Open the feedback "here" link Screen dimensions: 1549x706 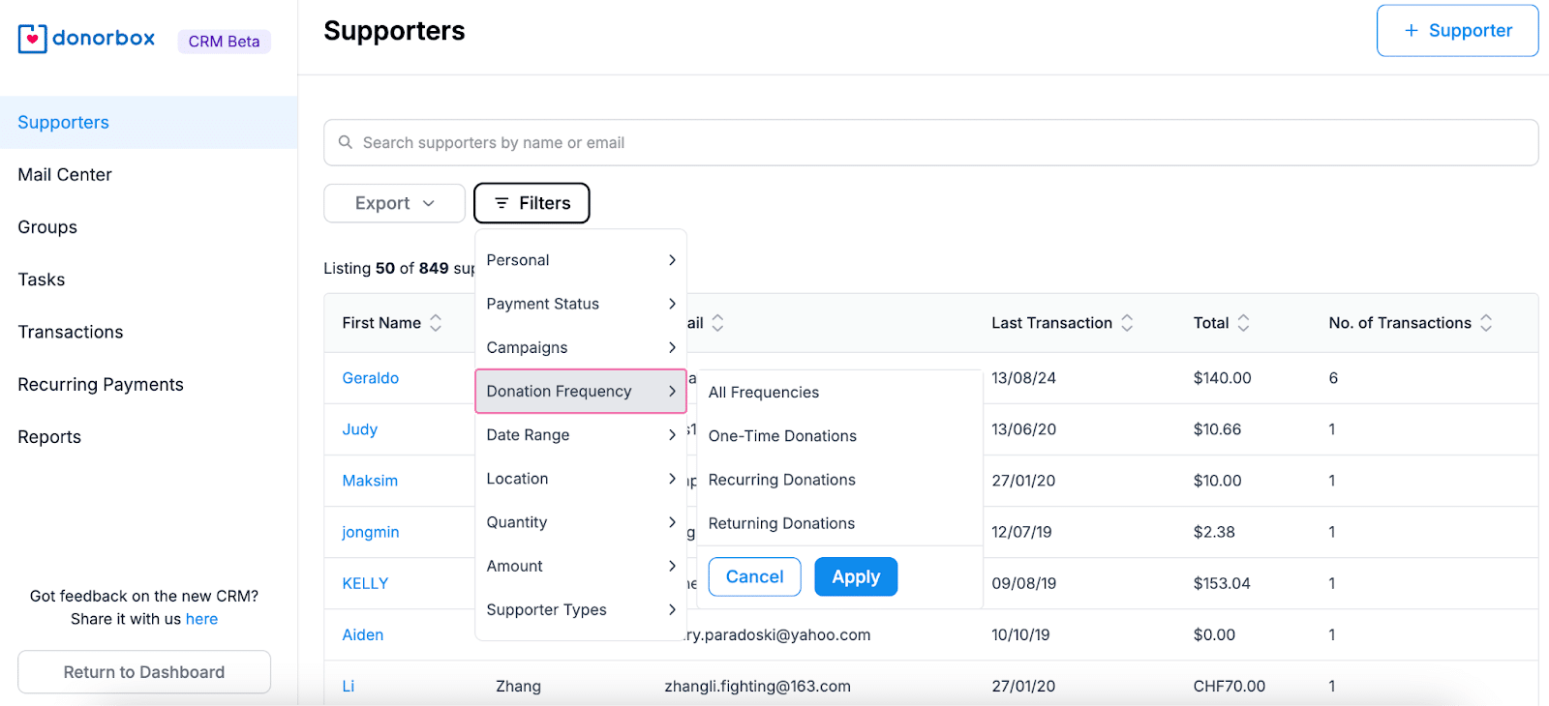coord(201,619)
